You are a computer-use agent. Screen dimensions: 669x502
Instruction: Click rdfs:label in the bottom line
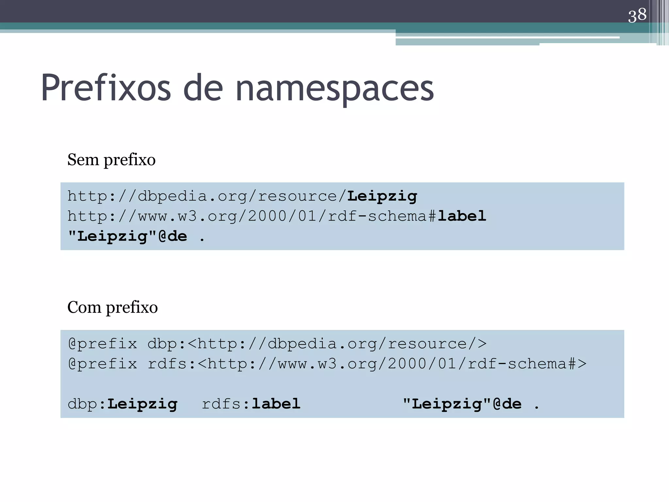(251, 404)
